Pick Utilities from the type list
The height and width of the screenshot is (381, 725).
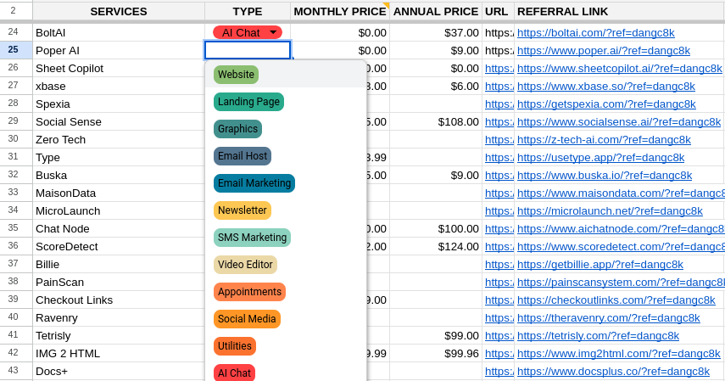tap(234, 346)
